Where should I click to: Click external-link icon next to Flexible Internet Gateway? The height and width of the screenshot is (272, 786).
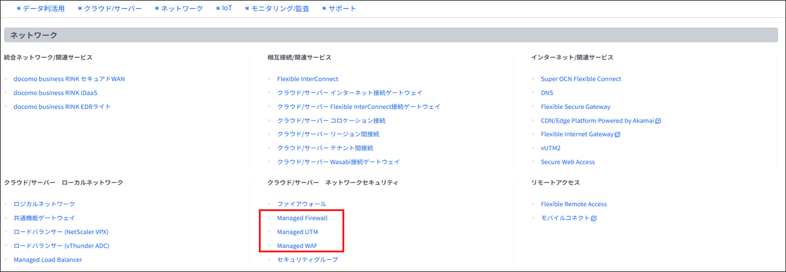[x=618, y=134]
